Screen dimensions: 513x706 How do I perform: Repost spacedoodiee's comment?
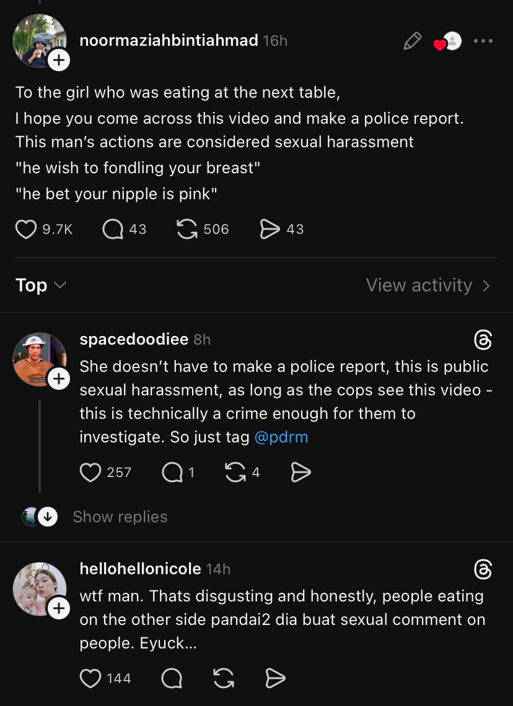coord(235,473)
